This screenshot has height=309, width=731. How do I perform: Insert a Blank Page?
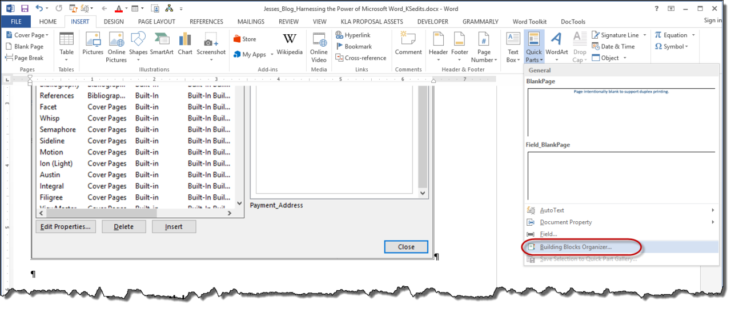click(25, 46)
